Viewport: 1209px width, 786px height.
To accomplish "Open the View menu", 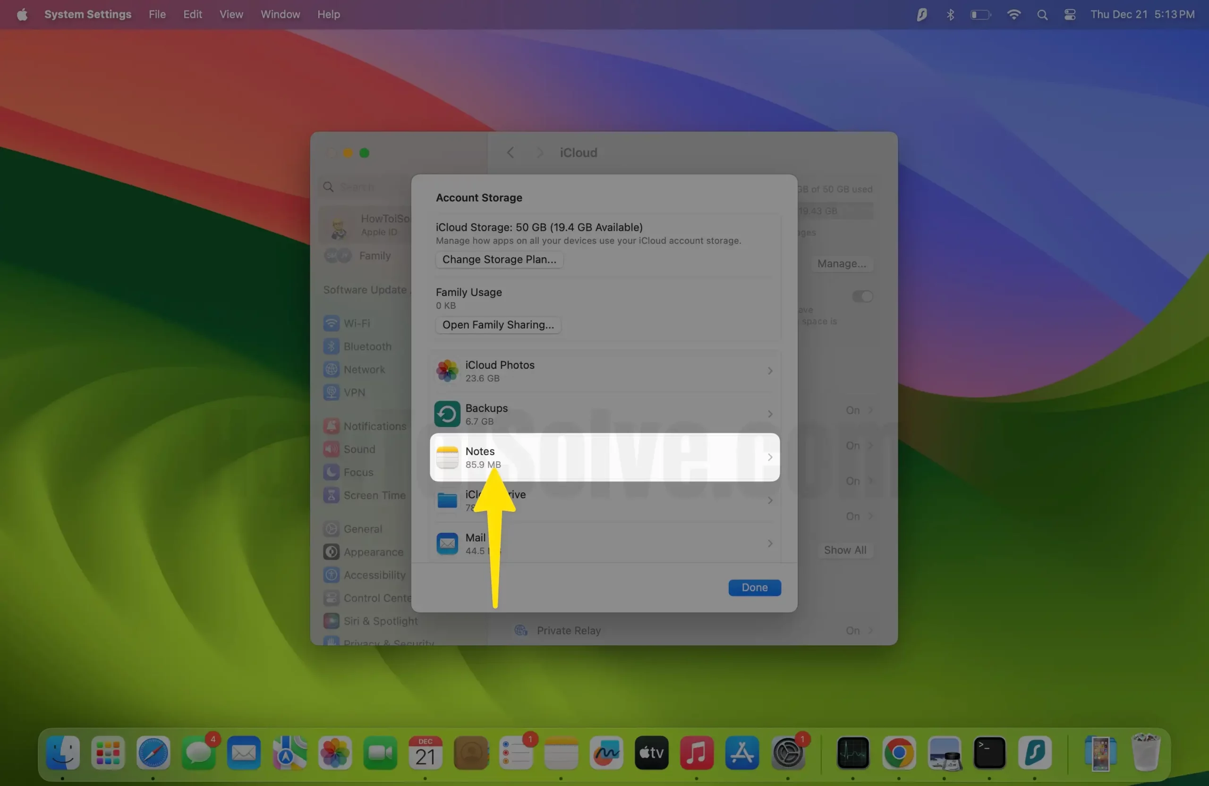I will (x=231, y=14).
